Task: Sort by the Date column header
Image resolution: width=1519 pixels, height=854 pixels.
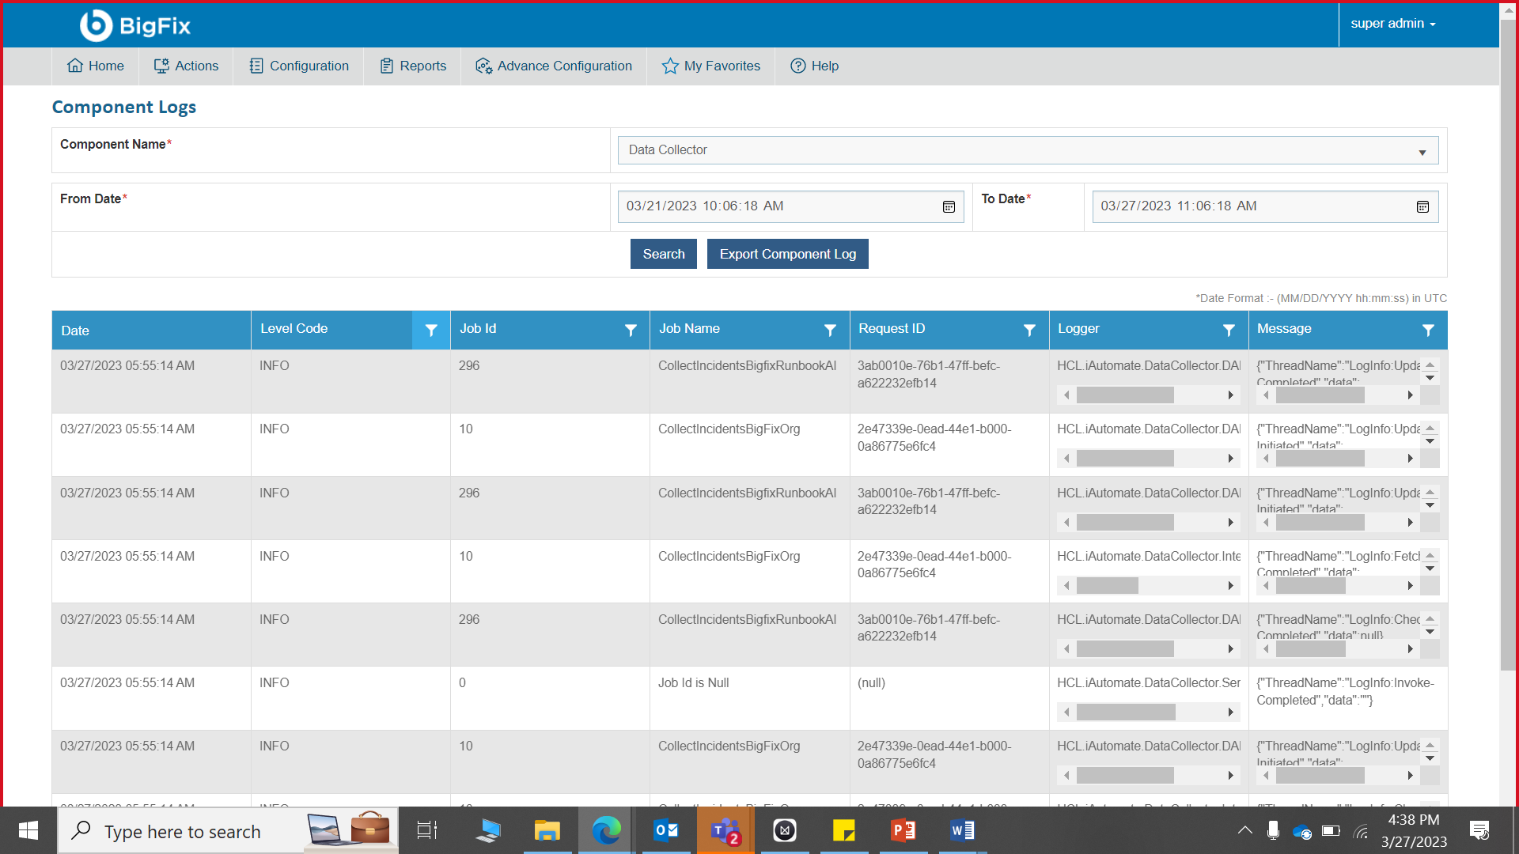Action: pos(76,331)
